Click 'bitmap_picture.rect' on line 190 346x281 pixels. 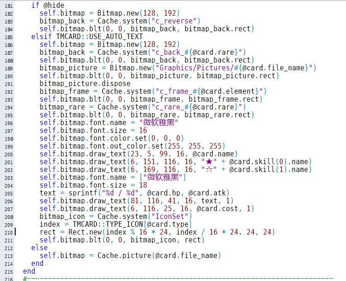236,75
